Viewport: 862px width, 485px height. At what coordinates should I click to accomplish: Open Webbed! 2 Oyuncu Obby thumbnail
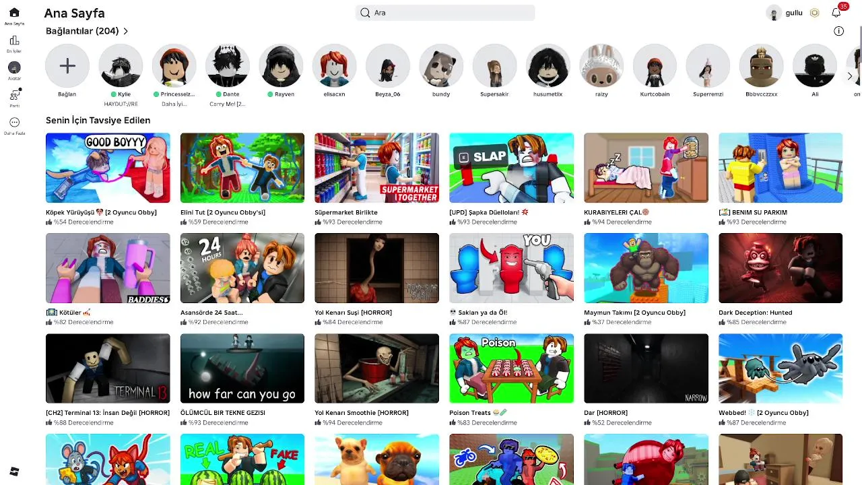781,368
